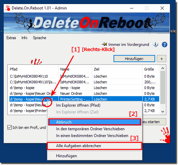Click the Hinzufügen button above the list
This screenshot has width=178, height=165.
coord(134,59)
